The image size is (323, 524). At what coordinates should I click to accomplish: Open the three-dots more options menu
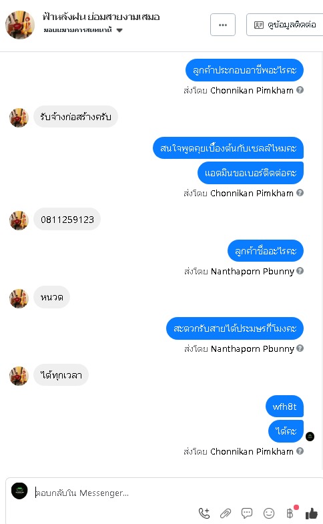[223, 25]
